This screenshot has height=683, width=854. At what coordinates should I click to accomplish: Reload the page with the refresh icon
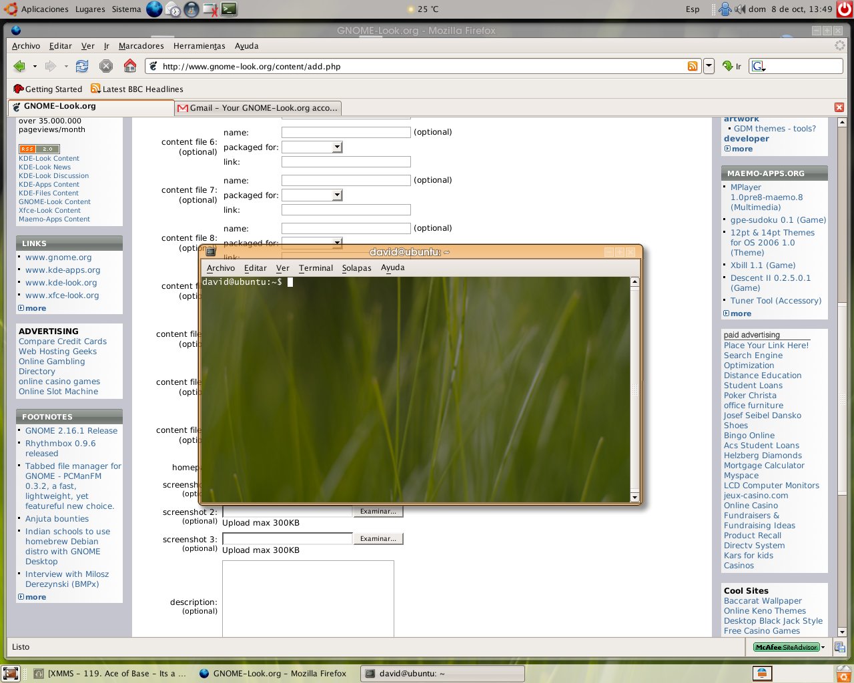click(82, 66)
